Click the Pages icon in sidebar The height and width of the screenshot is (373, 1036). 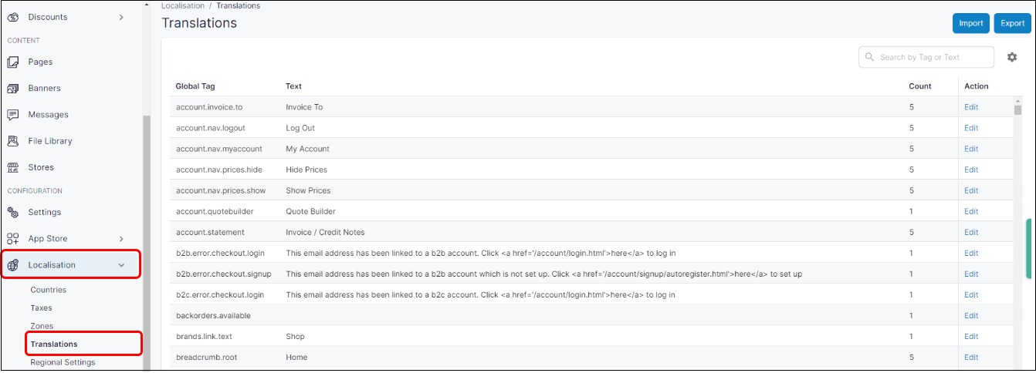coord(13,62)
